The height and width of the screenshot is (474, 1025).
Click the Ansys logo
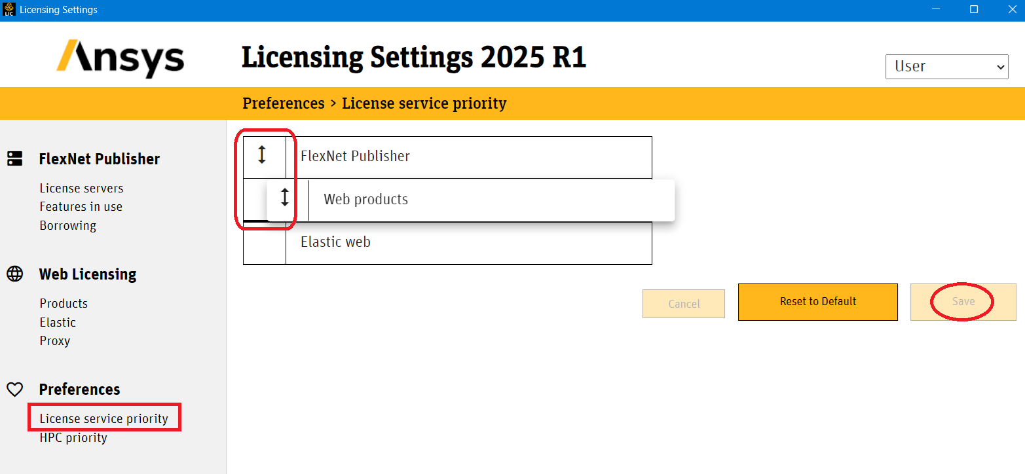coord(121,58)
